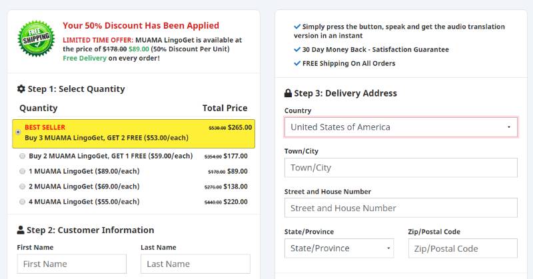The width and height of the screenshot is (533, 279).
Task: Choose the 2 MUAMA LingoGet $138.00 option
Action: 23,186
